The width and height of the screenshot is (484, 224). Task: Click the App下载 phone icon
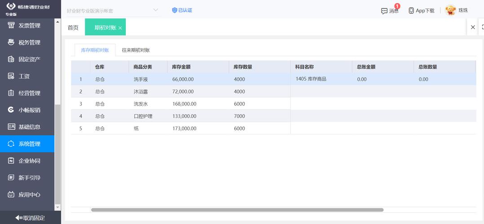[411, 10]
